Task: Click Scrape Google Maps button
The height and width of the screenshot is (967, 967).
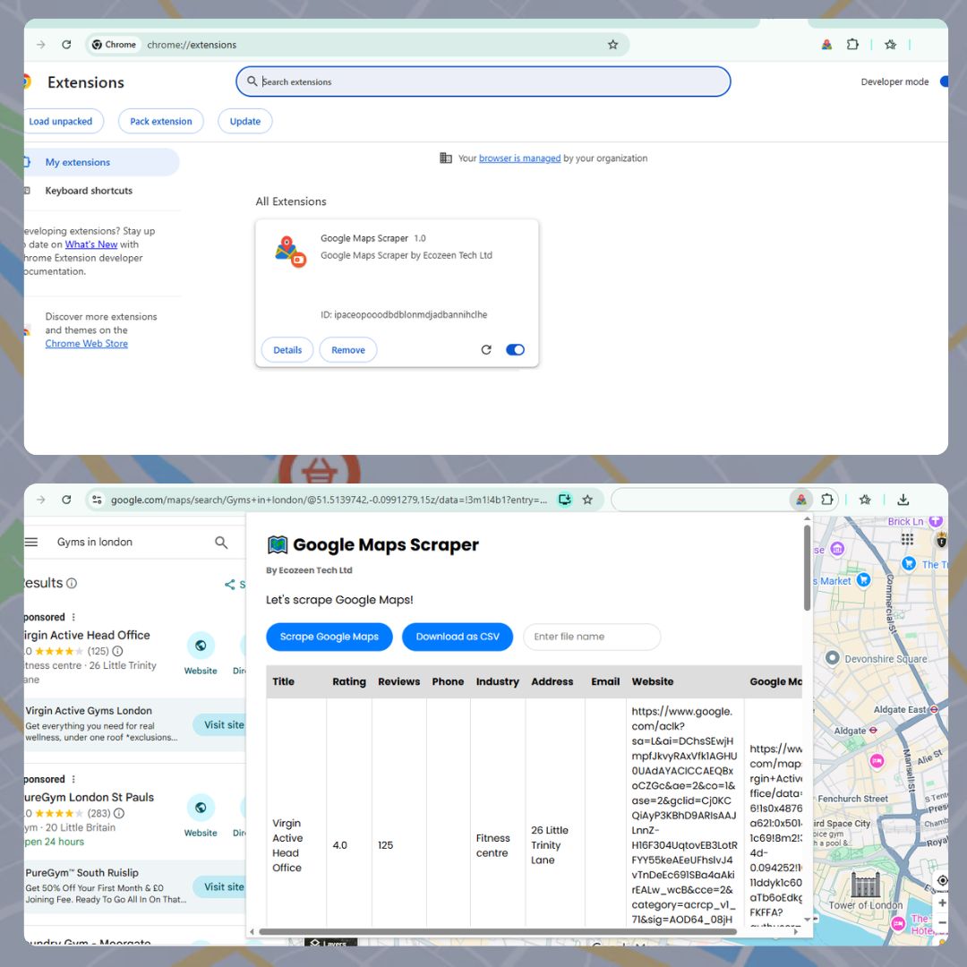Action: pos(329,637)
